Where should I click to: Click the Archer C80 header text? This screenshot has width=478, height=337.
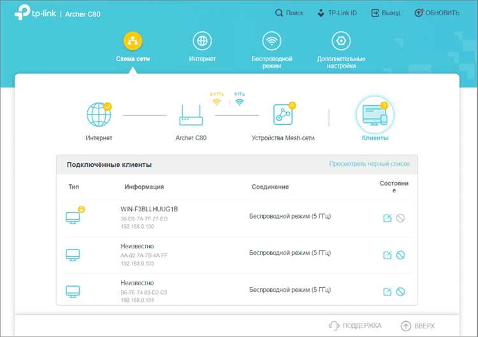[83, 14]
